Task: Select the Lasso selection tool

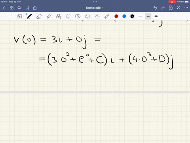Action: point(68,16)
